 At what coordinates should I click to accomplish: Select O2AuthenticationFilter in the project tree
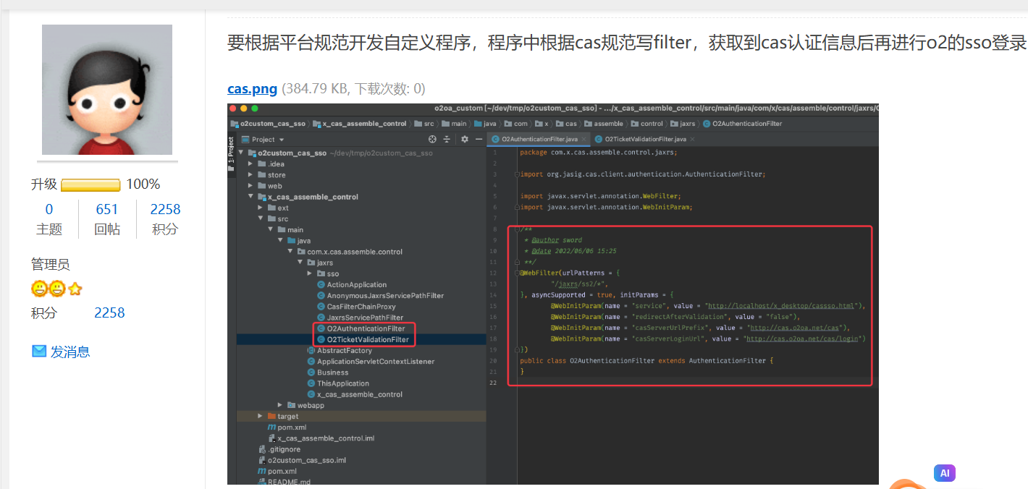point(366,328)
